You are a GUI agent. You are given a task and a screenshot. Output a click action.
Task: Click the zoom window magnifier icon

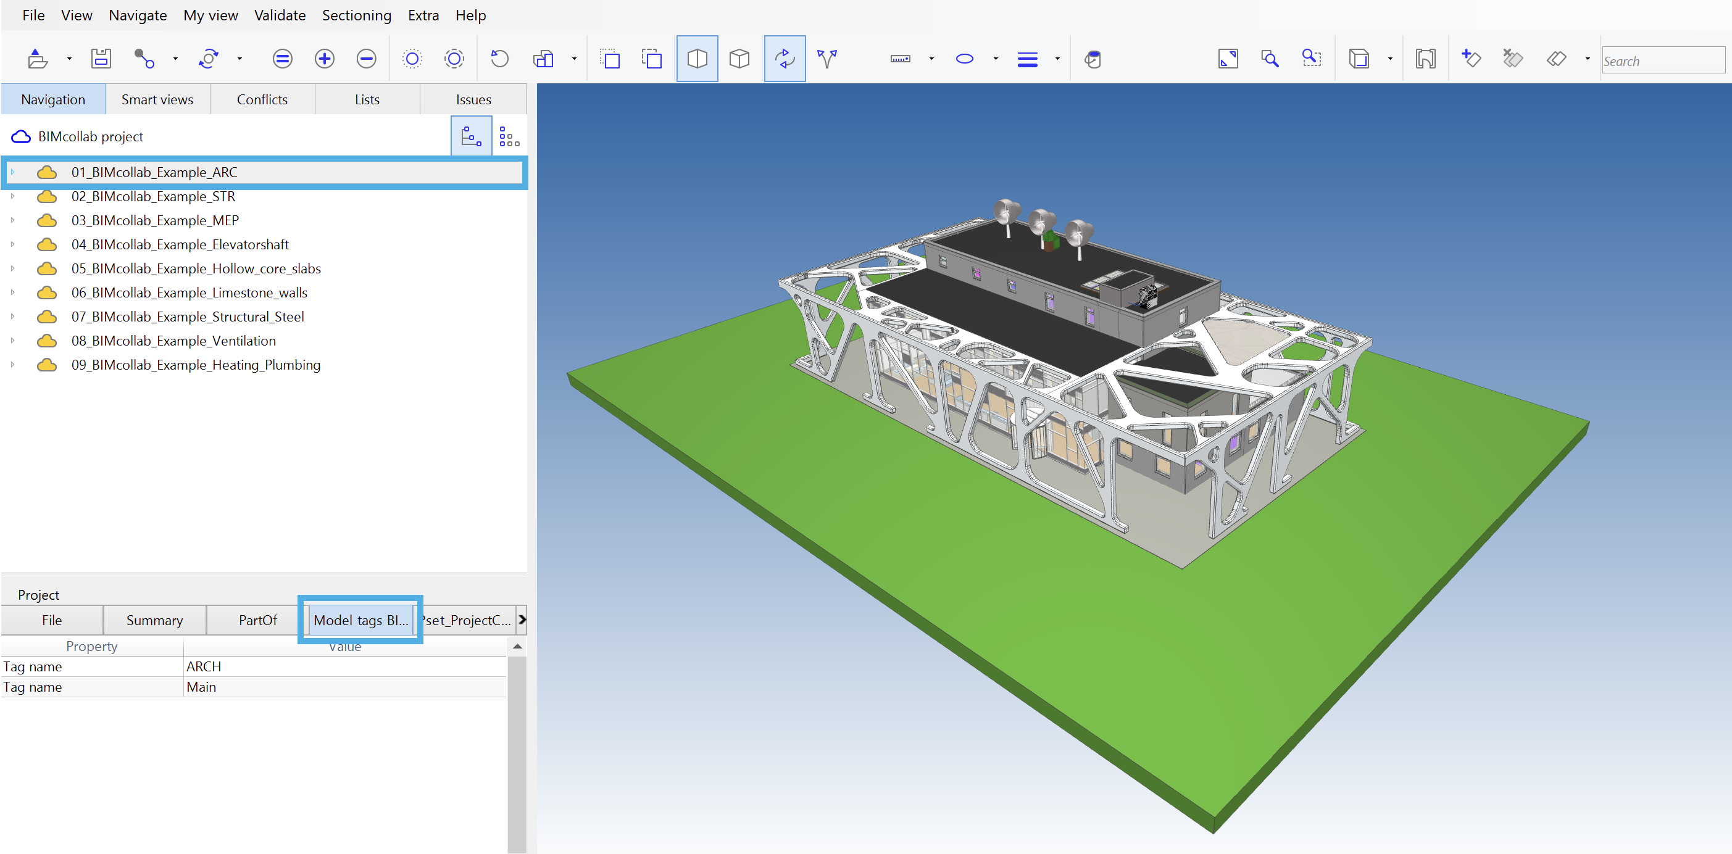pyautogui.click(x=1311, y=59)
